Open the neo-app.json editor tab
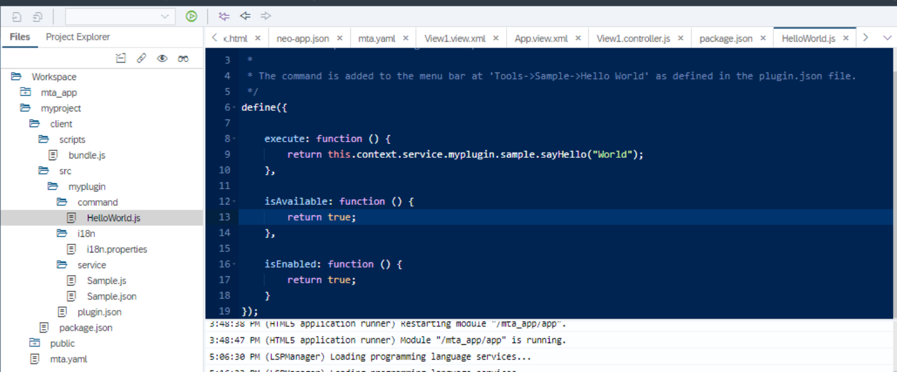This screenshot has width=897, height=372. (303, 38)
